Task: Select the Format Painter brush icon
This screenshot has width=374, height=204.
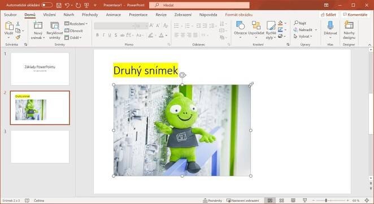Action: [x=18, y=37]
